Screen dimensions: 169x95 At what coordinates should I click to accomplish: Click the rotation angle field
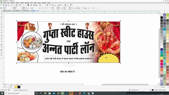34,8
